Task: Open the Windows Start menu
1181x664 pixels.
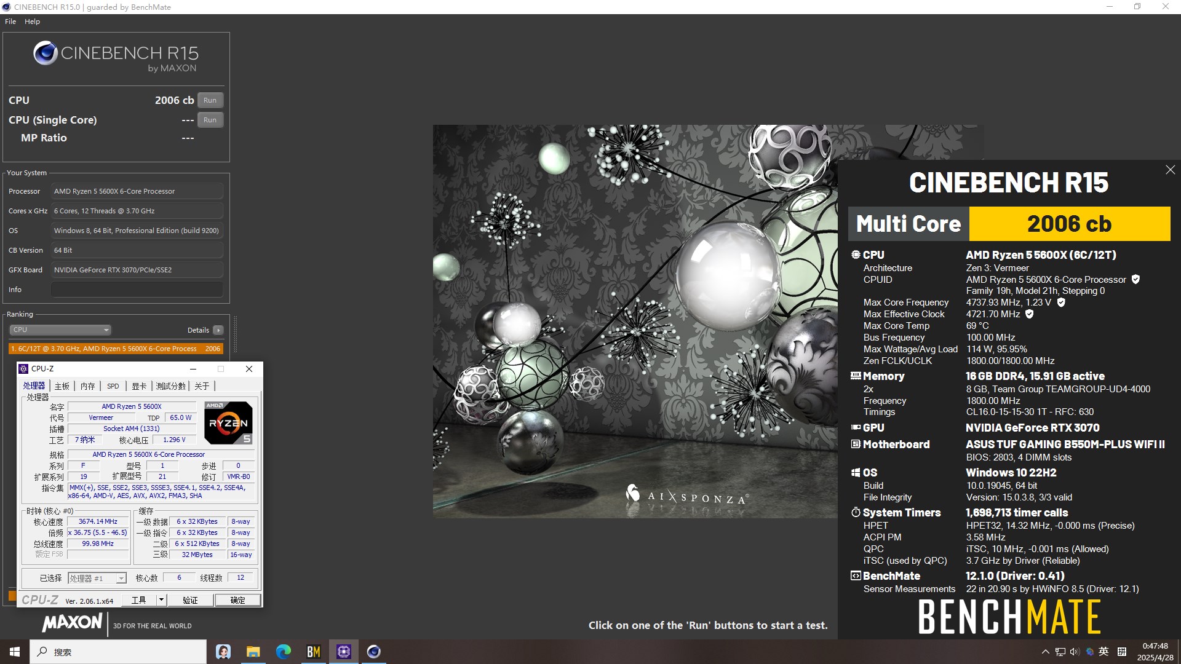Action: click(15, 652)
